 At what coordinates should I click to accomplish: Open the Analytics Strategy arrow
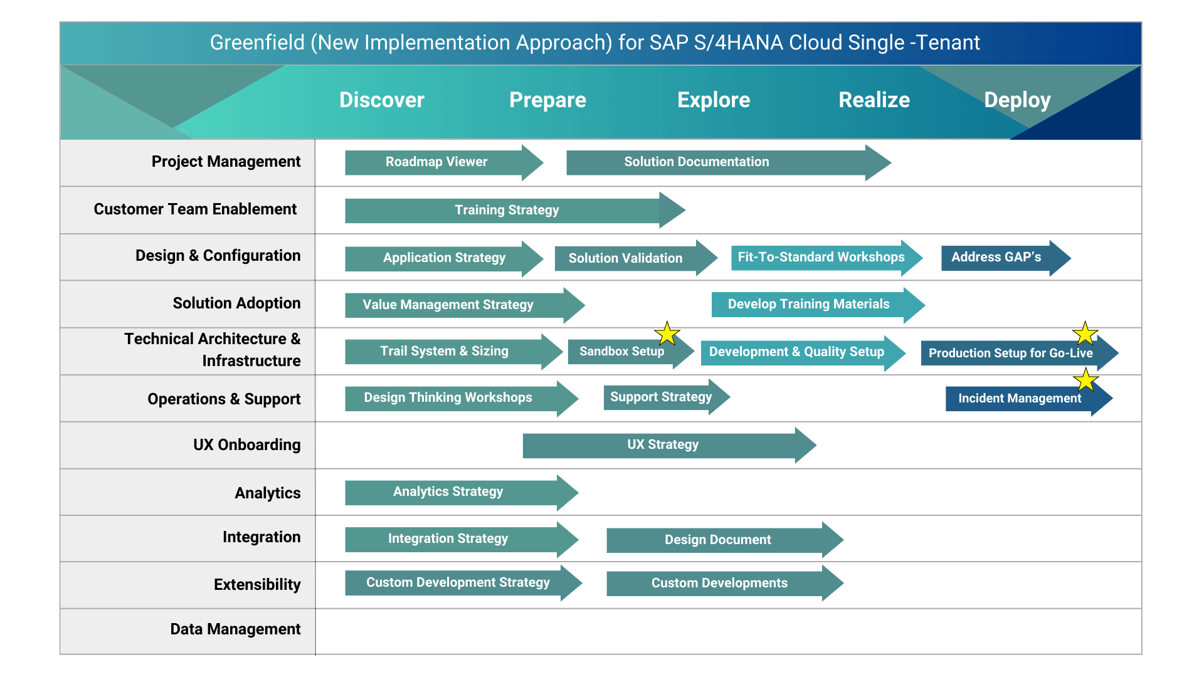(x=462, y=492)
